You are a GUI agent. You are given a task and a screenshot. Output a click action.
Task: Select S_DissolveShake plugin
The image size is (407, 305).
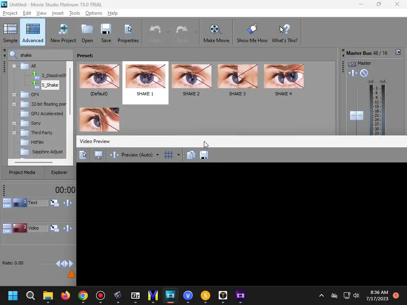54,75
